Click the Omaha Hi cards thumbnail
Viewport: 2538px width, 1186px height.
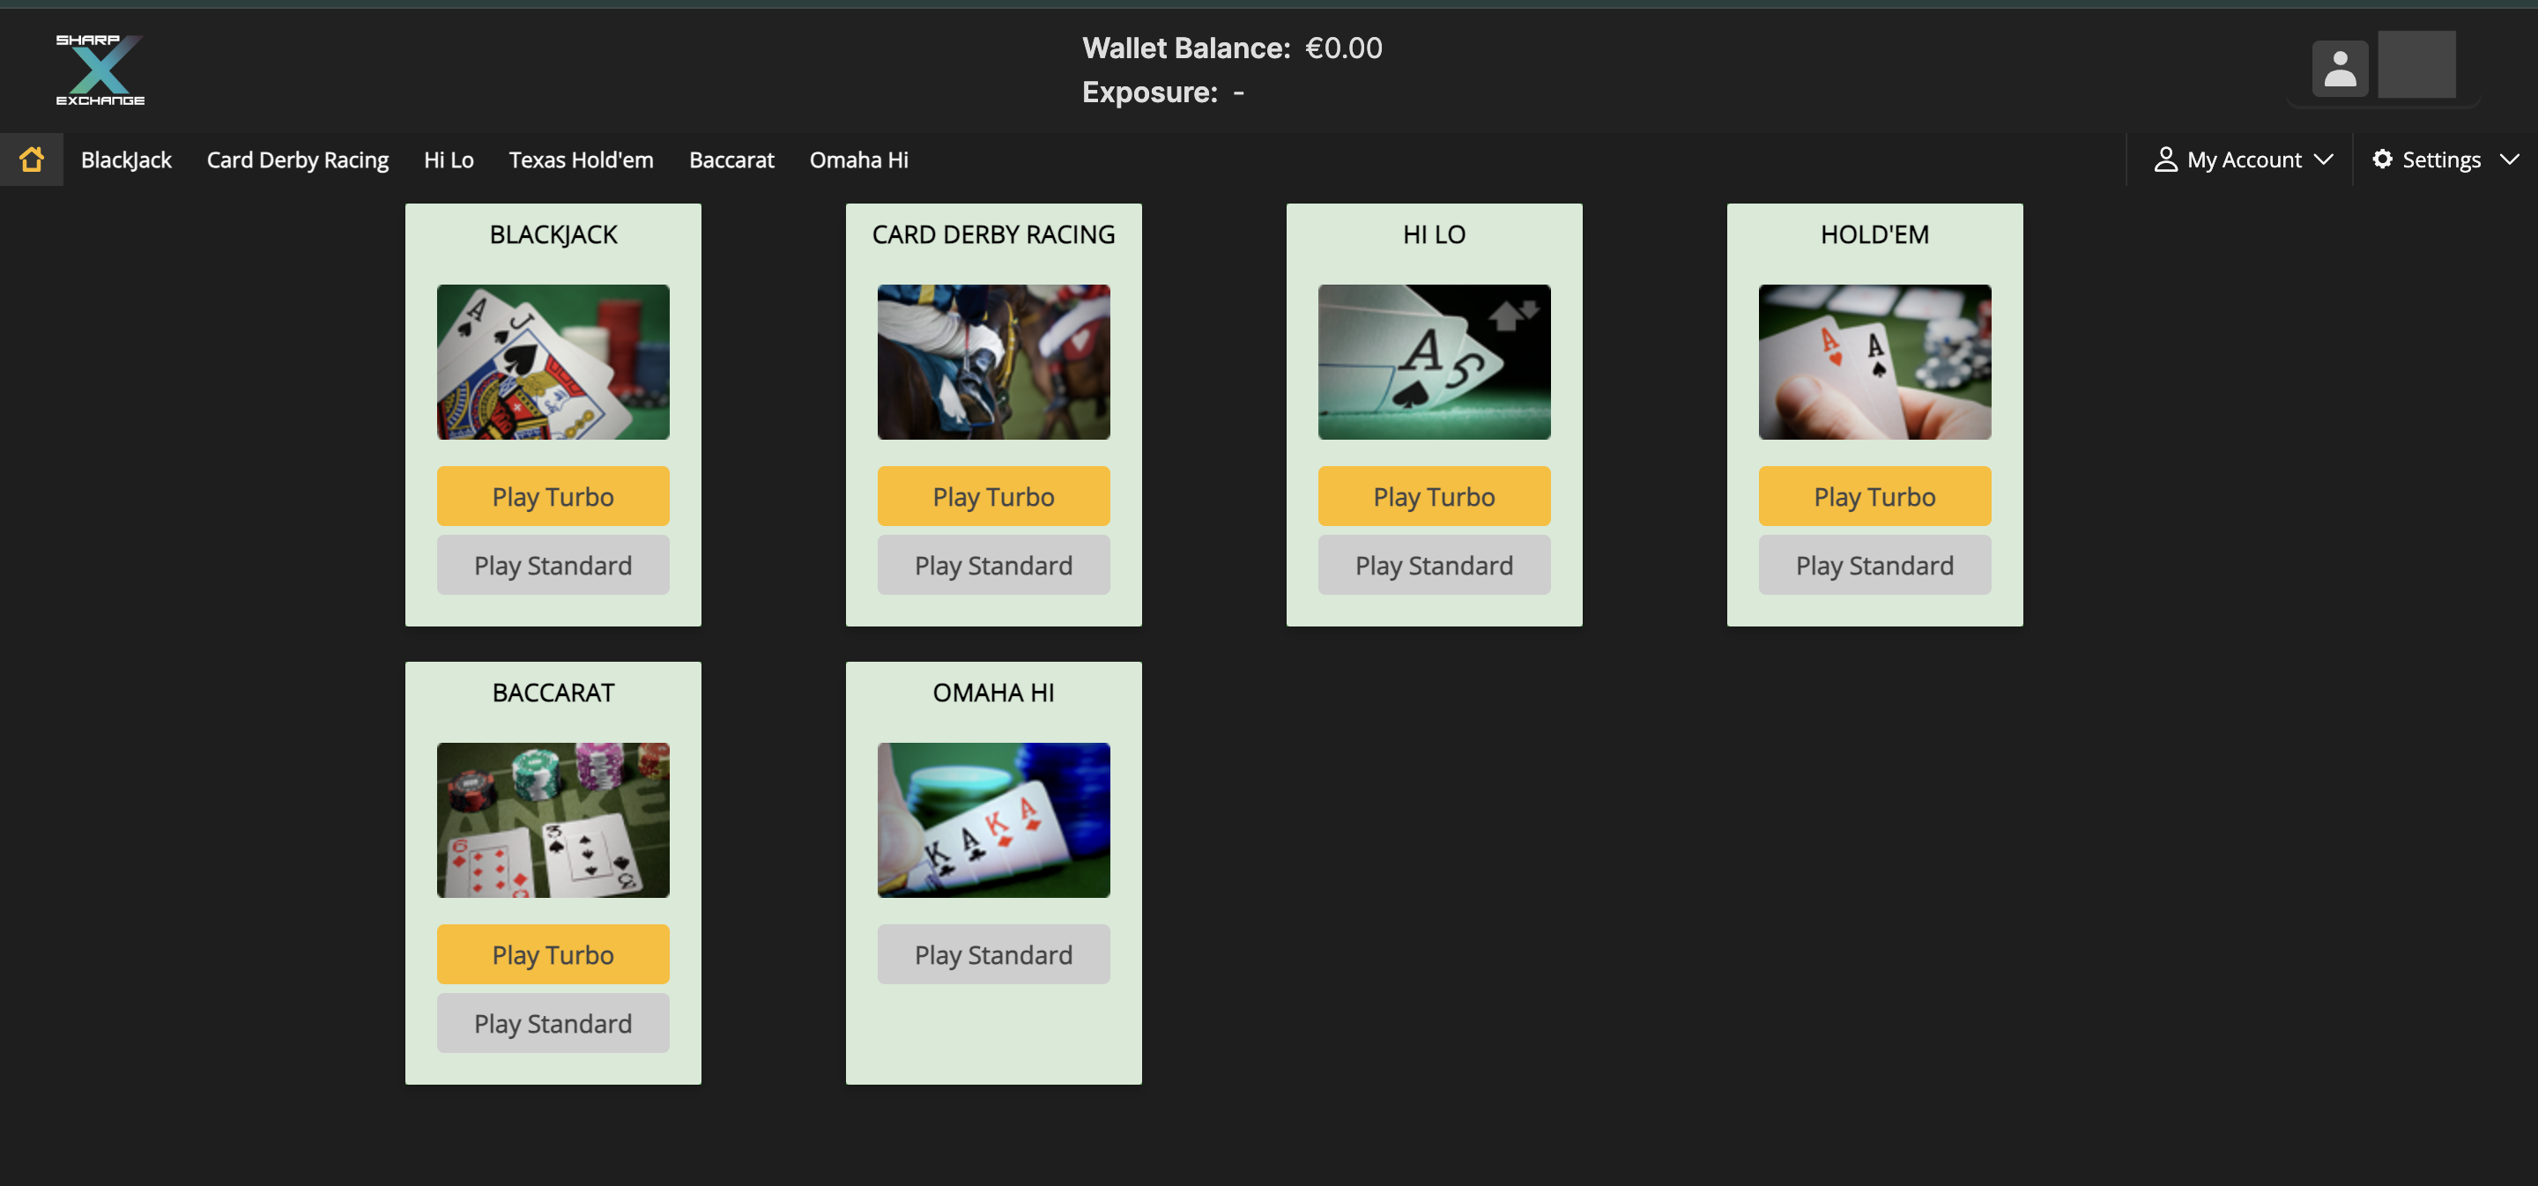(993, 820)
